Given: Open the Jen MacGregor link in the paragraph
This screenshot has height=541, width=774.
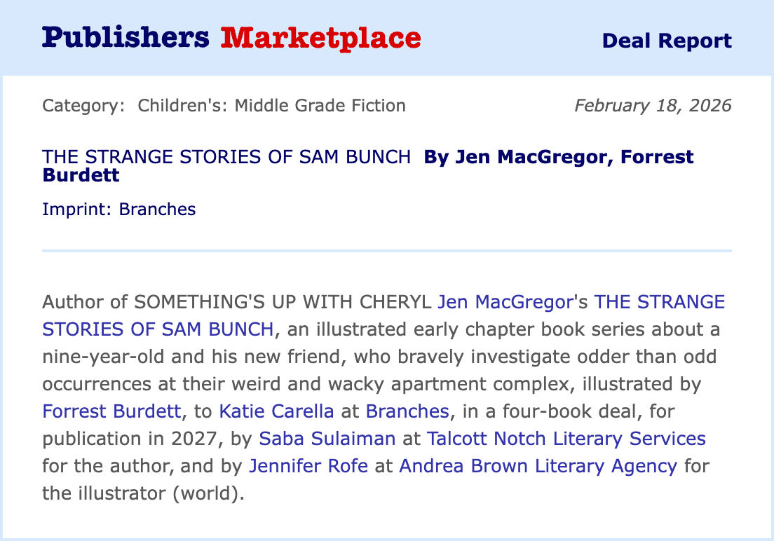Looking at the screenshot, I should click(505, 303).
